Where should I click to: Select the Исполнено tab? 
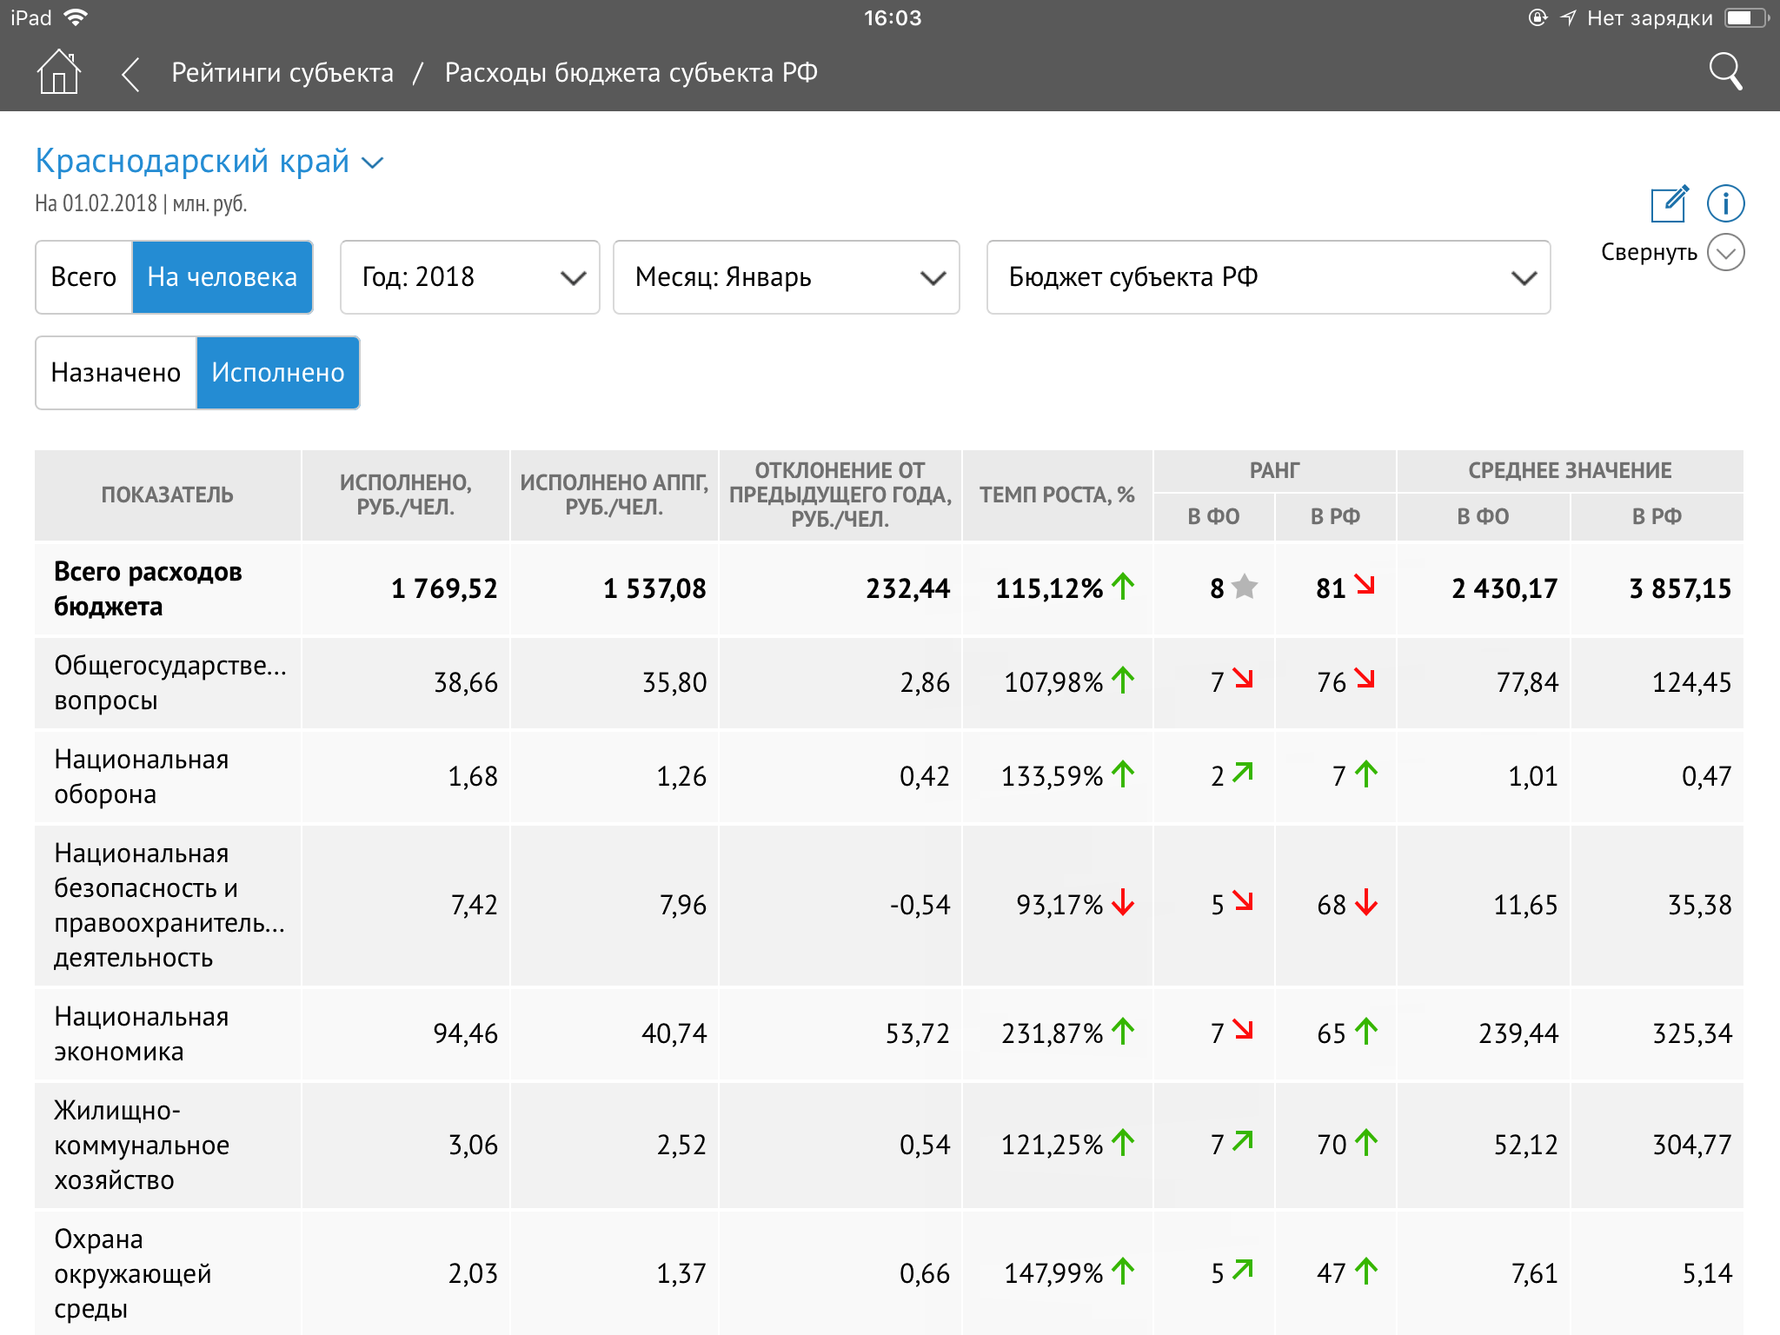[278, 373]
